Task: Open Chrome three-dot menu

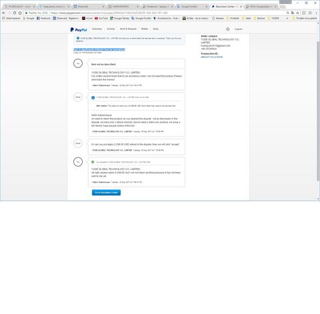Action: (x=316, y=13)
